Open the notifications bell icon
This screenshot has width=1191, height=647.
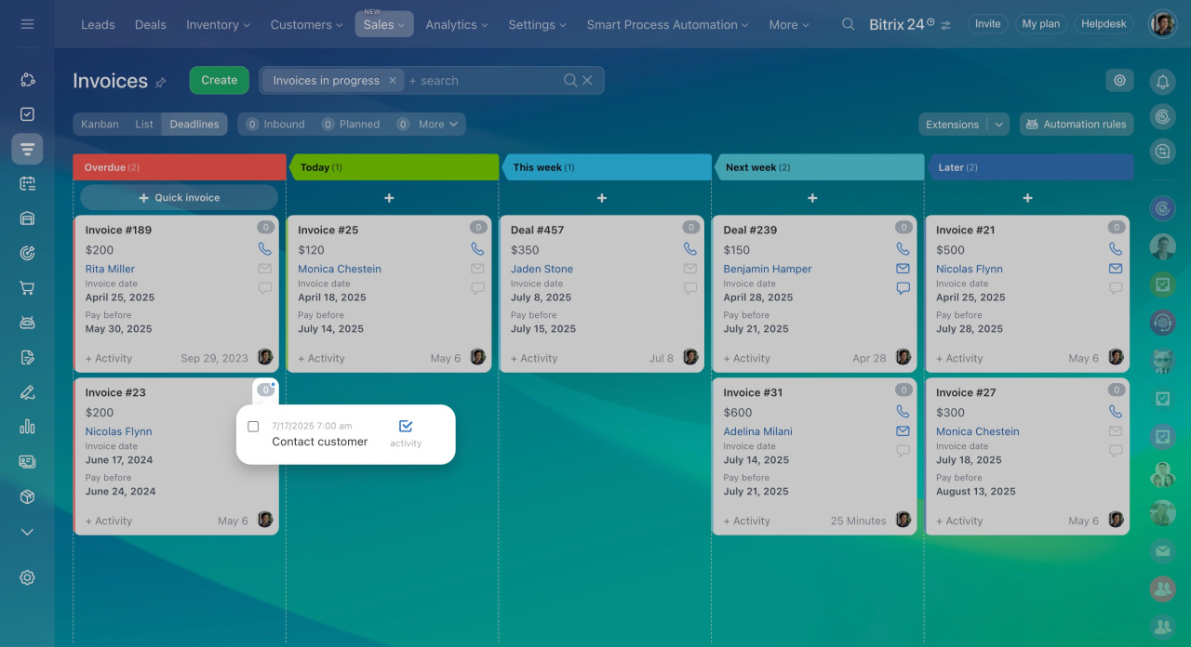coord(1162,82)
